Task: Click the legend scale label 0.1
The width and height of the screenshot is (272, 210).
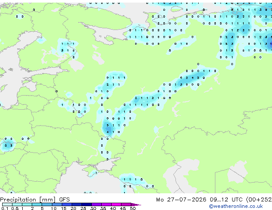Action: pyautogui.click(x=5, y=208)
